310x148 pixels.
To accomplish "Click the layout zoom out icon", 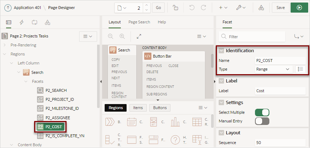I will [x=110, y=36].
